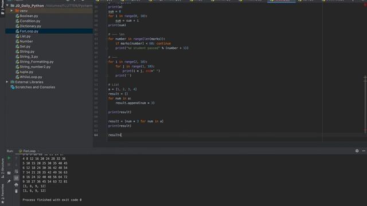Open WhileLoop.py in project tree
The image size is (367, 206).
31,77
